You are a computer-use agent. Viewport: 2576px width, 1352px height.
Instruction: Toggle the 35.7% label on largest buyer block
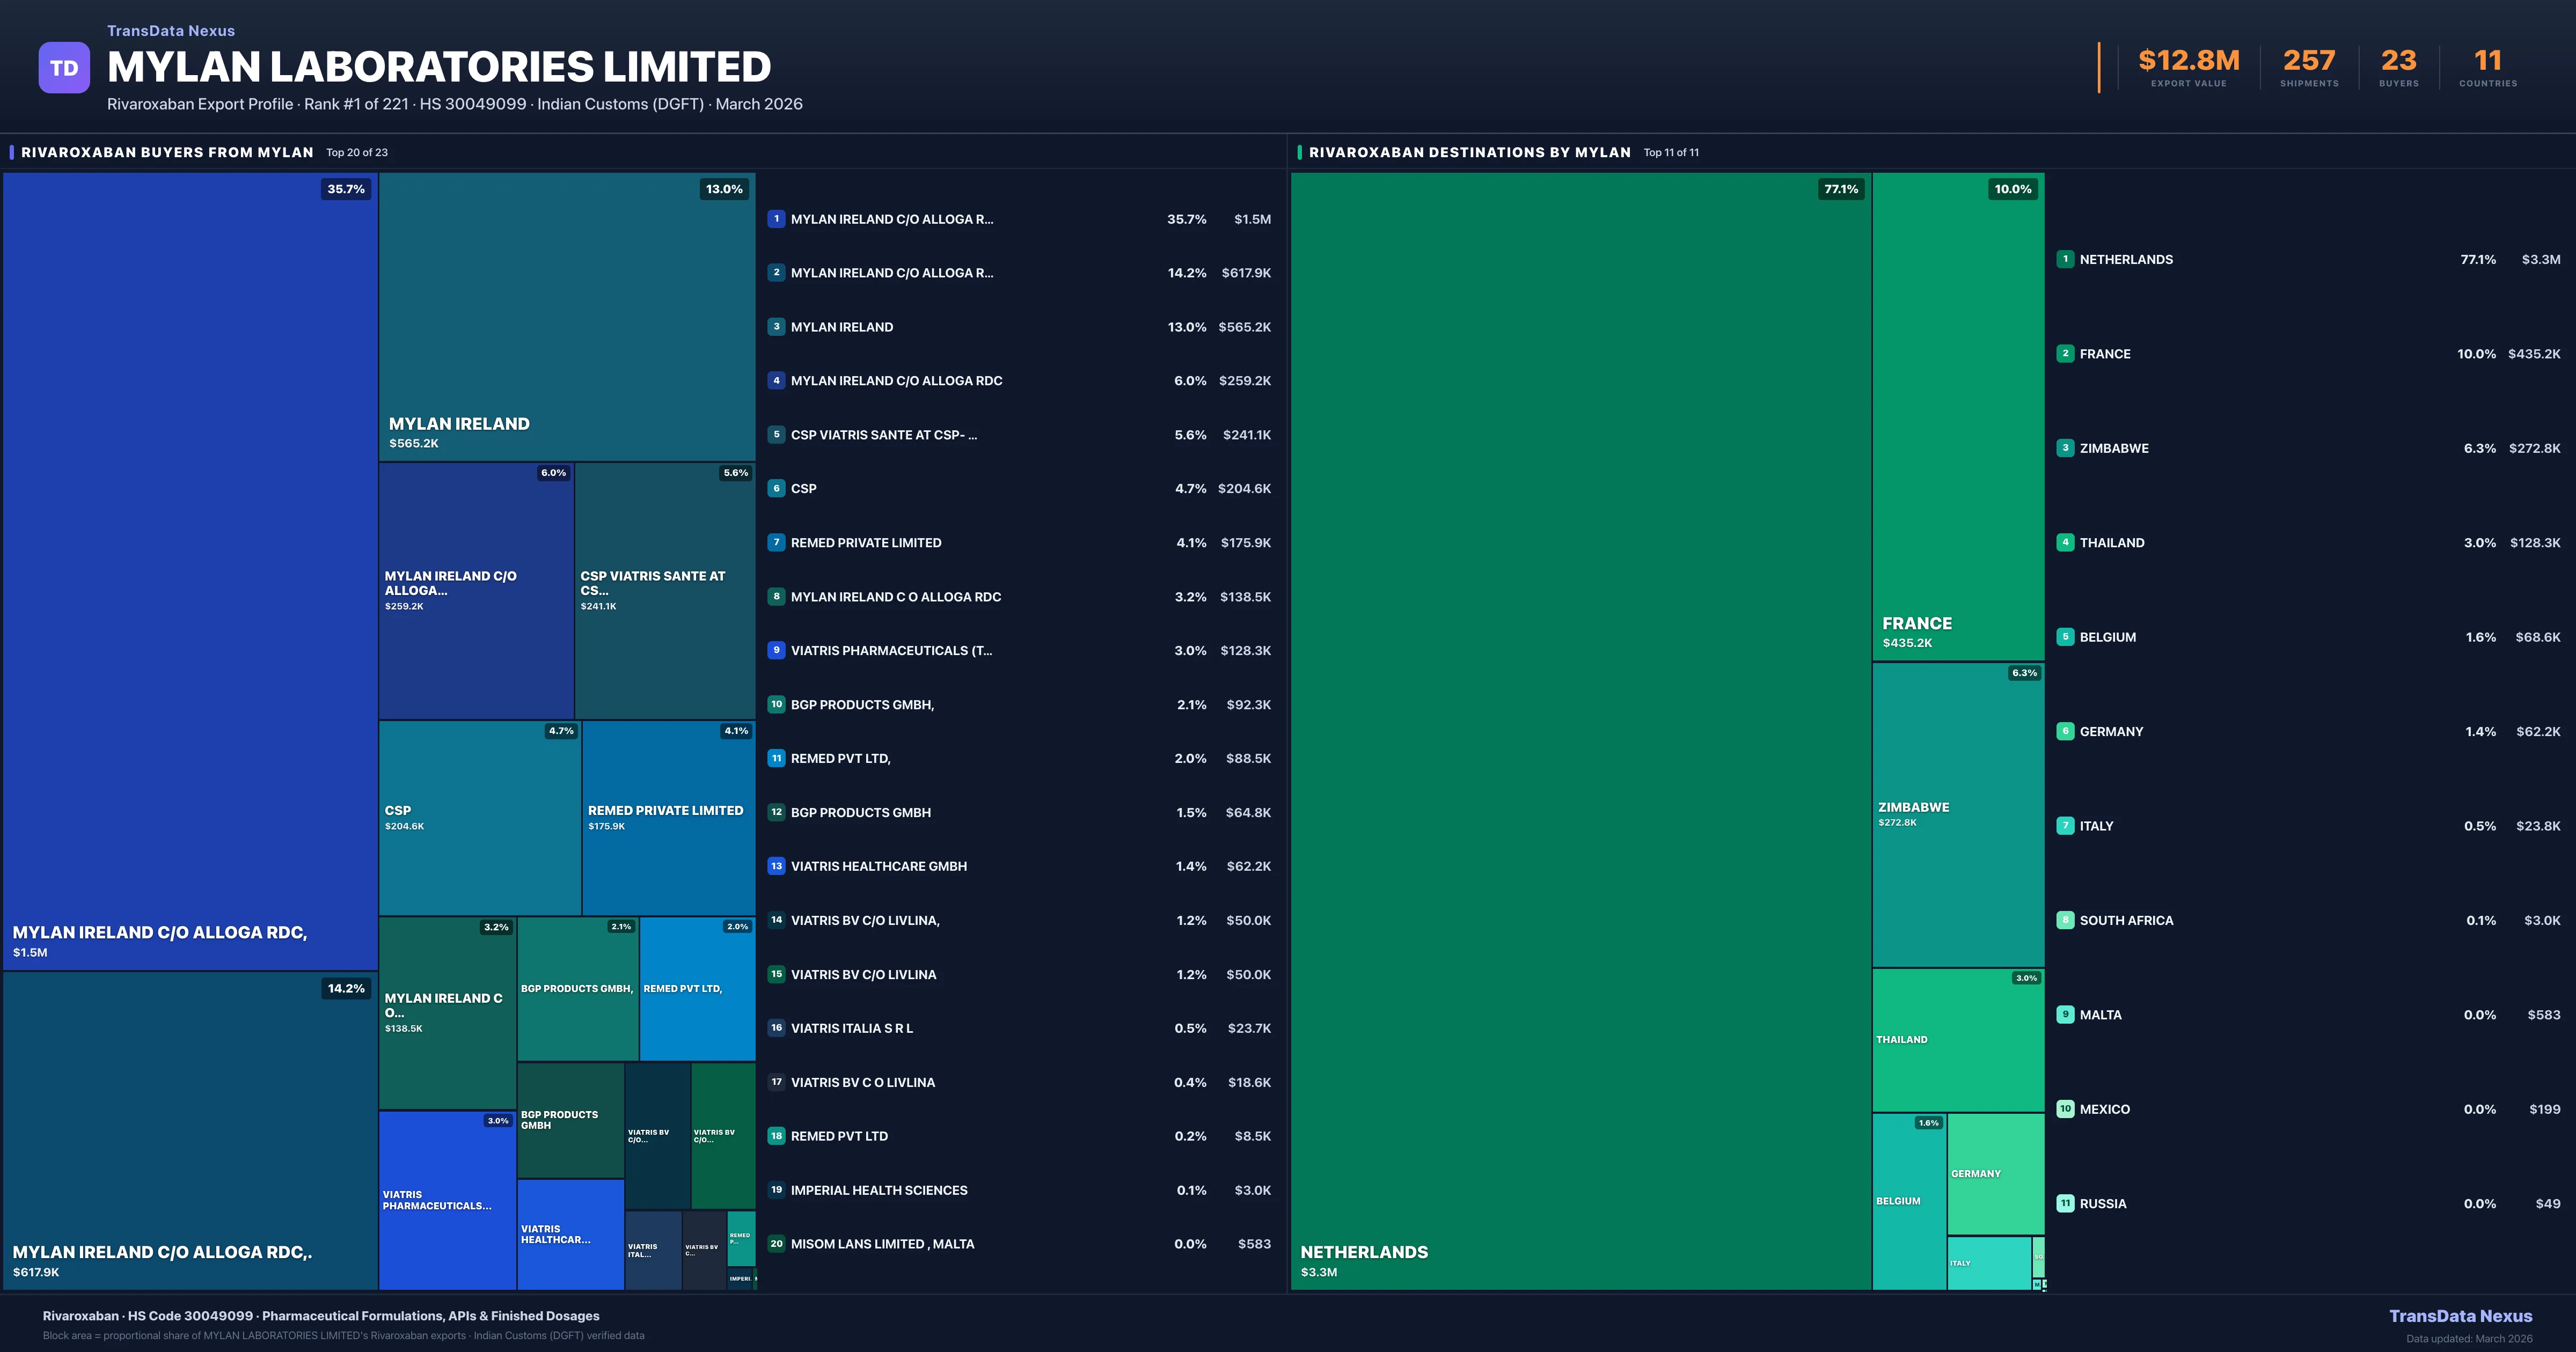345,188
